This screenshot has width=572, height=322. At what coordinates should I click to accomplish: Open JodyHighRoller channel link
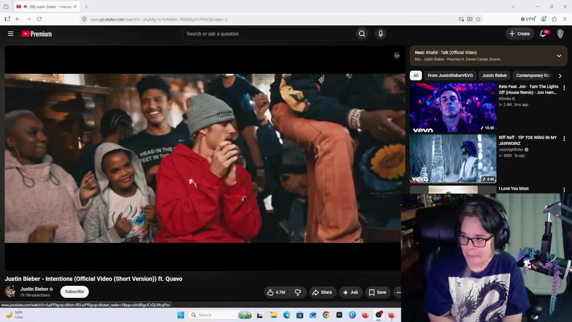coord(511,149)
